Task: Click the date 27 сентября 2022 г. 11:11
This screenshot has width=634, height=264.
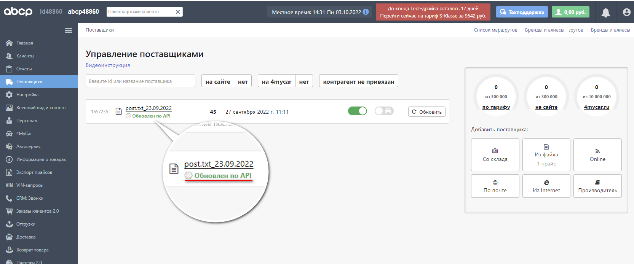Action: (257, 112)
